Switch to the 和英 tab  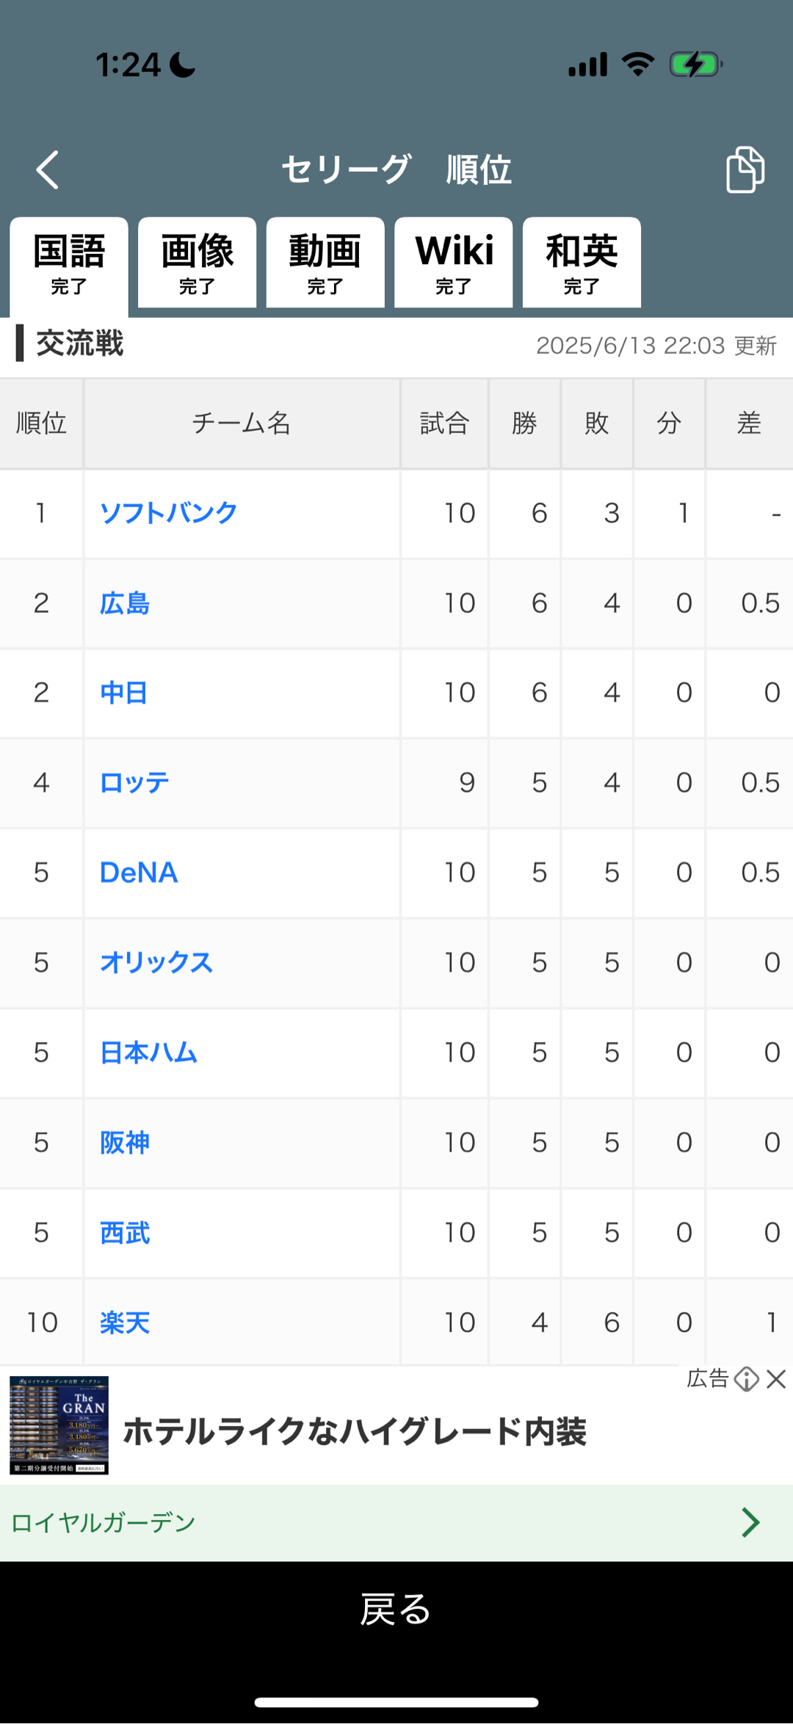click(582, 263)
